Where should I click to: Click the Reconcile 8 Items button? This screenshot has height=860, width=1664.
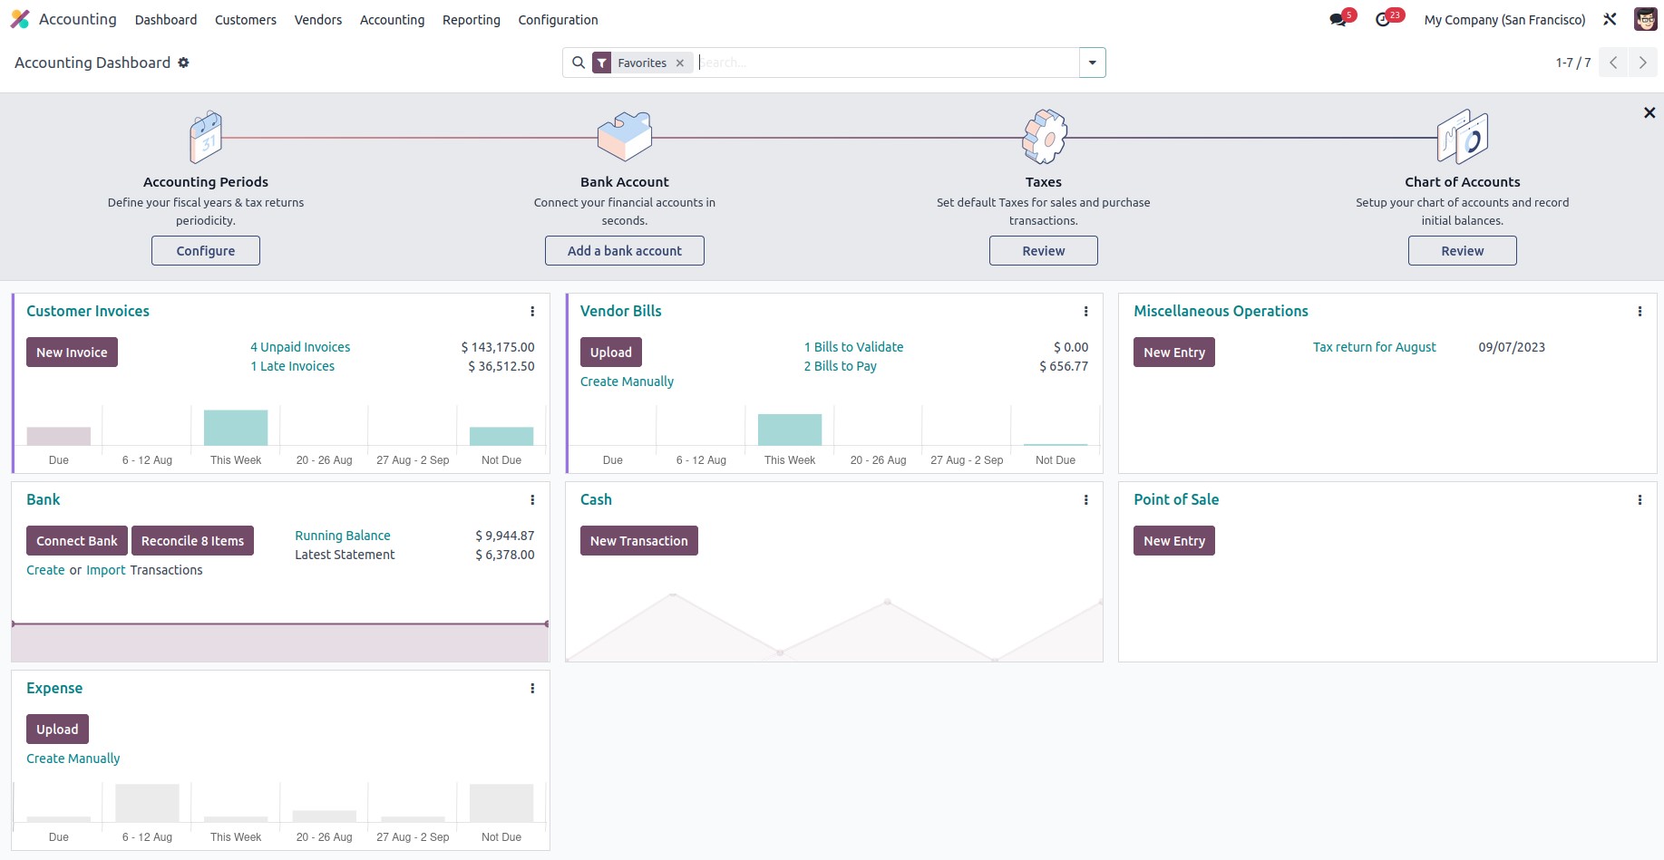click(x=192, y=541)
